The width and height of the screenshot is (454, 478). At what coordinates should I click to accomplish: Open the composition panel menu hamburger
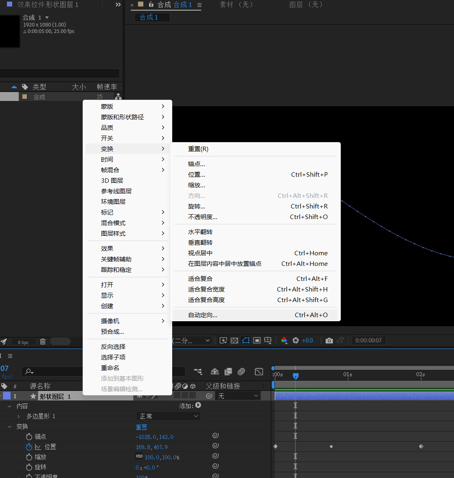tap(200, 5)
